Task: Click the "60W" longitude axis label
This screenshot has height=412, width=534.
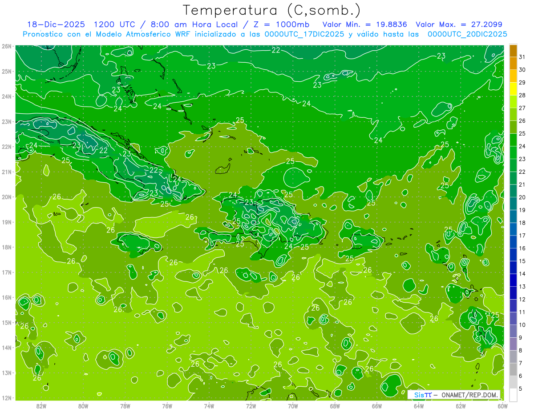Action: click(502, 406)
